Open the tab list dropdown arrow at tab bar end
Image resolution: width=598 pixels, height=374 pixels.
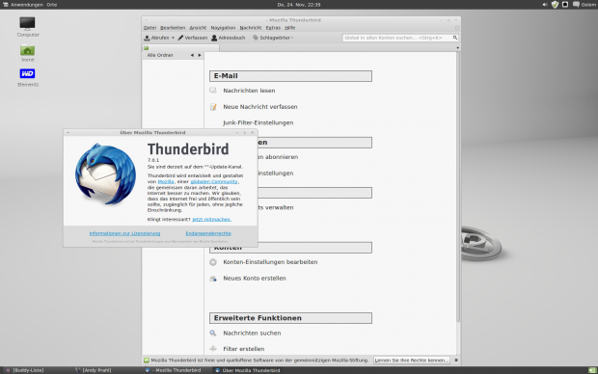point(457,48)
